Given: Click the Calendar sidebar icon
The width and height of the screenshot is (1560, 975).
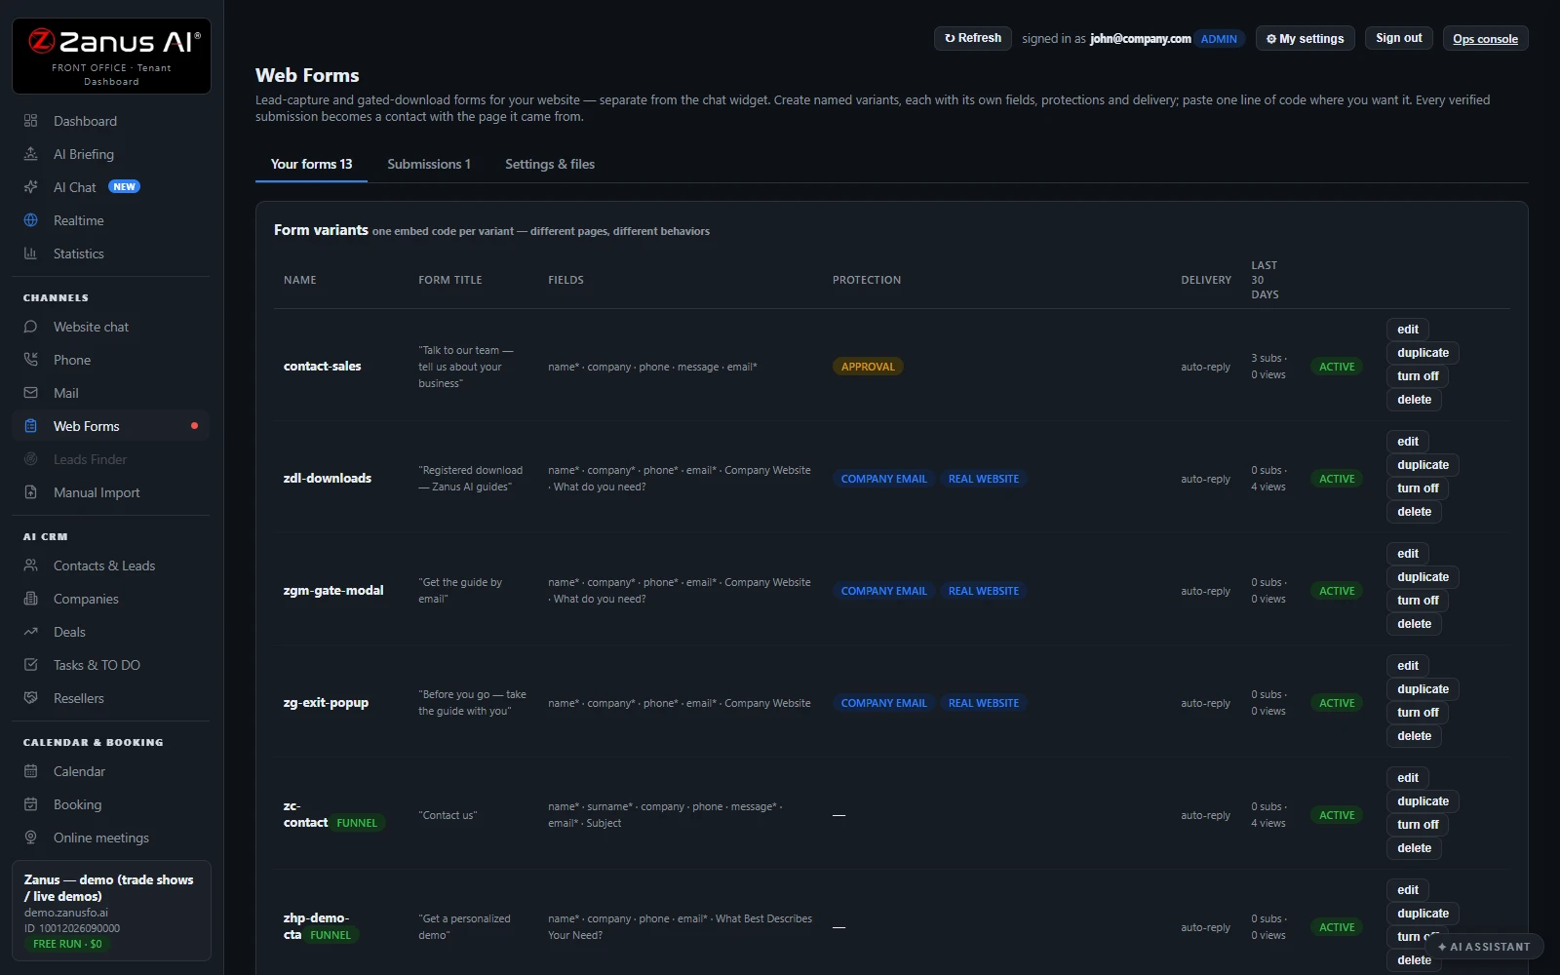Looking at the screenshot, I should point(30,771).
